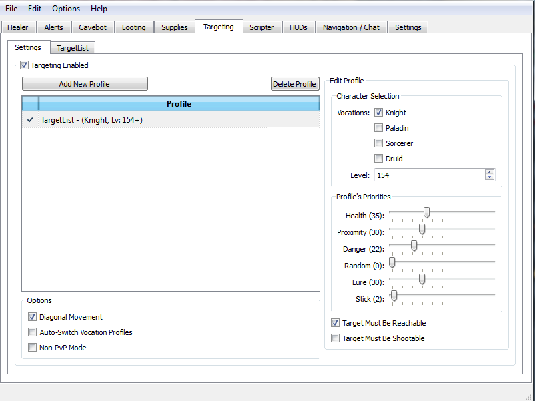Open the TargetList sub-tab
The width and height of the screenshot is (535, 401).
73,48
